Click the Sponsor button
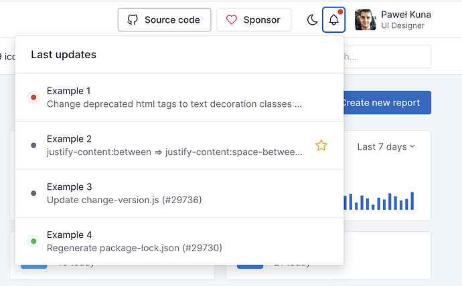The image size is (462, 286). coord(254,20)
